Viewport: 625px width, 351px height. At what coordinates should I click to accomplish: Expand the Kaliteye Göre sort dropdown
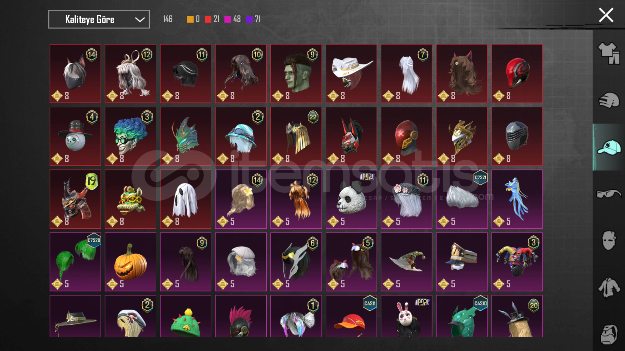click(x=99, y=19)
